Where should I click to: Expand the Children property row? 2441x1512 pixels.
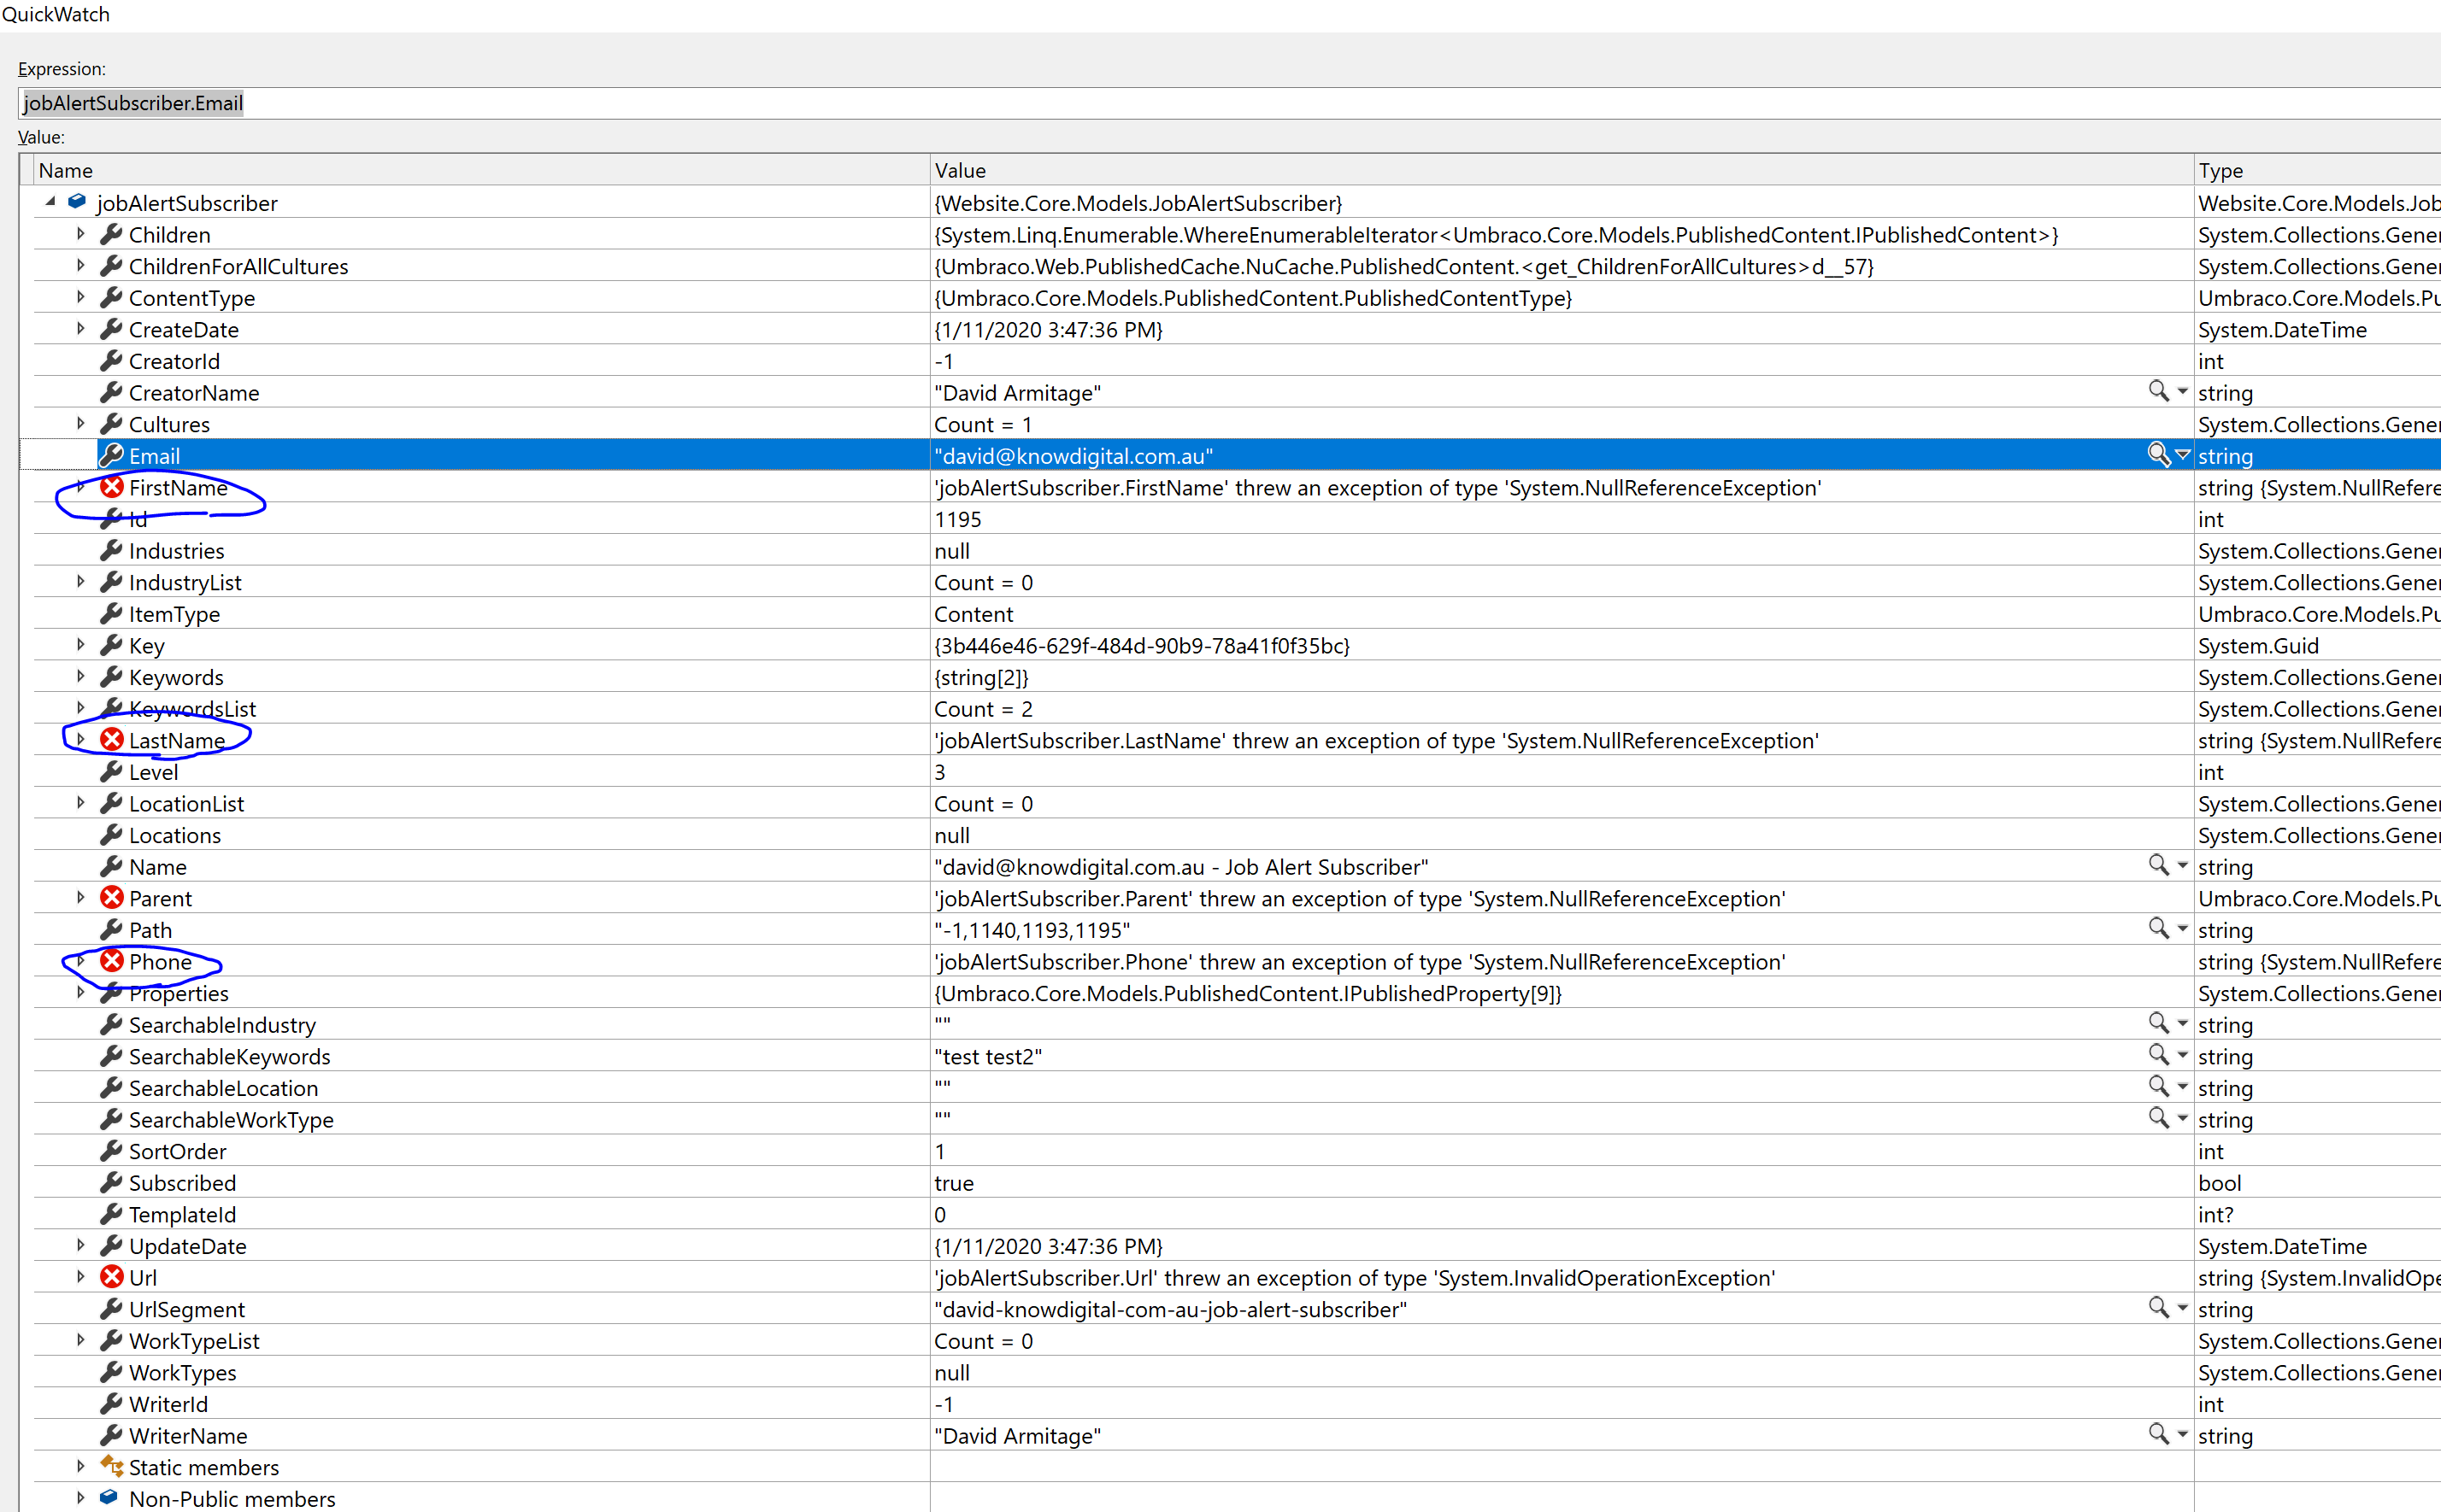point(81,234)
